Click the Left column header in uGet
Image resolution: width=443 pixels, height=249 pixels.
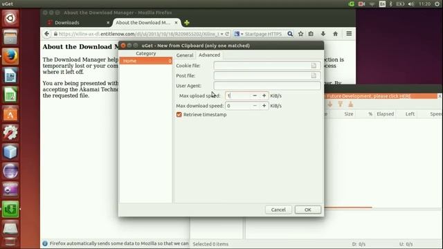[x=410, y=113]
